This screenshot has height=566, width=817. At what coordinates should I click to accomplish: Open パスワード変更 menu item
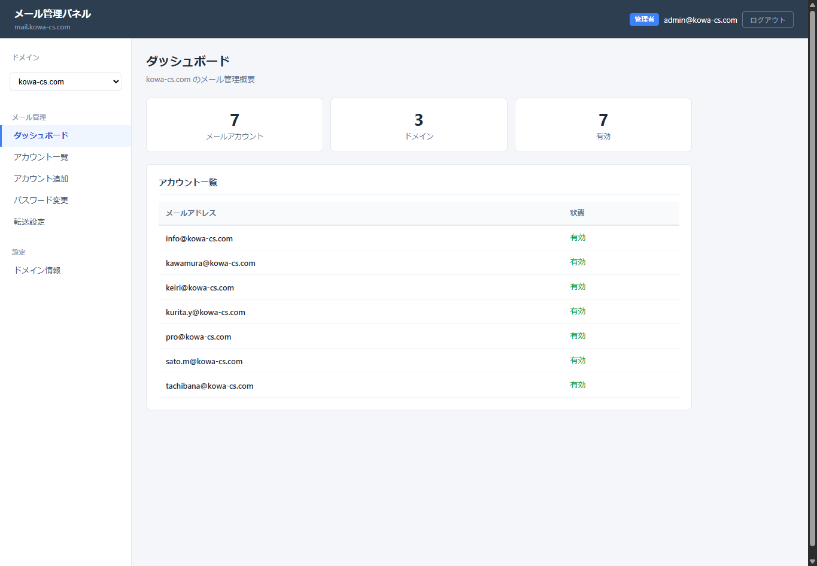coord(41,201)
